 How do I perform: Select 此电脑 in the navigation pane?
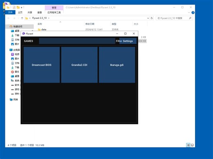16,50
